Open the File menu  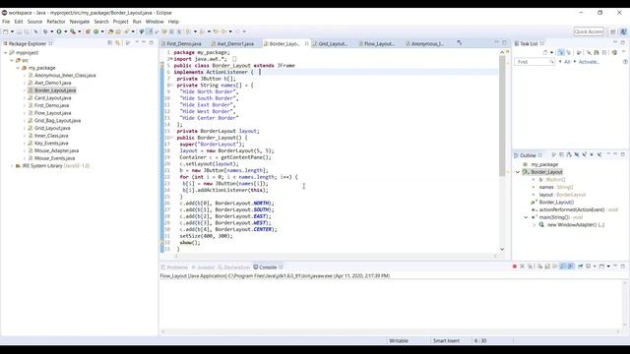(x=6, y=22)
